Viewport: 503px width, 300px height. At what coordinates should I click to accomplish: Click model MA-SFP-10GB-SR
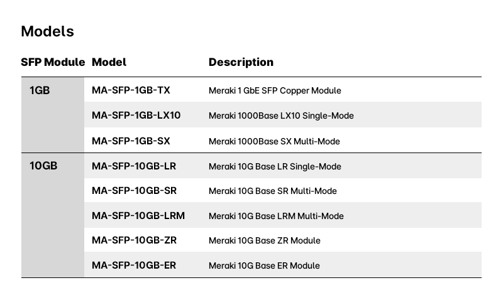coord(134,191)
